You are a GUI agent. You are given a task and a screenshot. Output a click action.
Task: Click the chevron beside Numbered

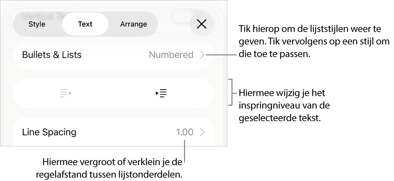(202, 55)
